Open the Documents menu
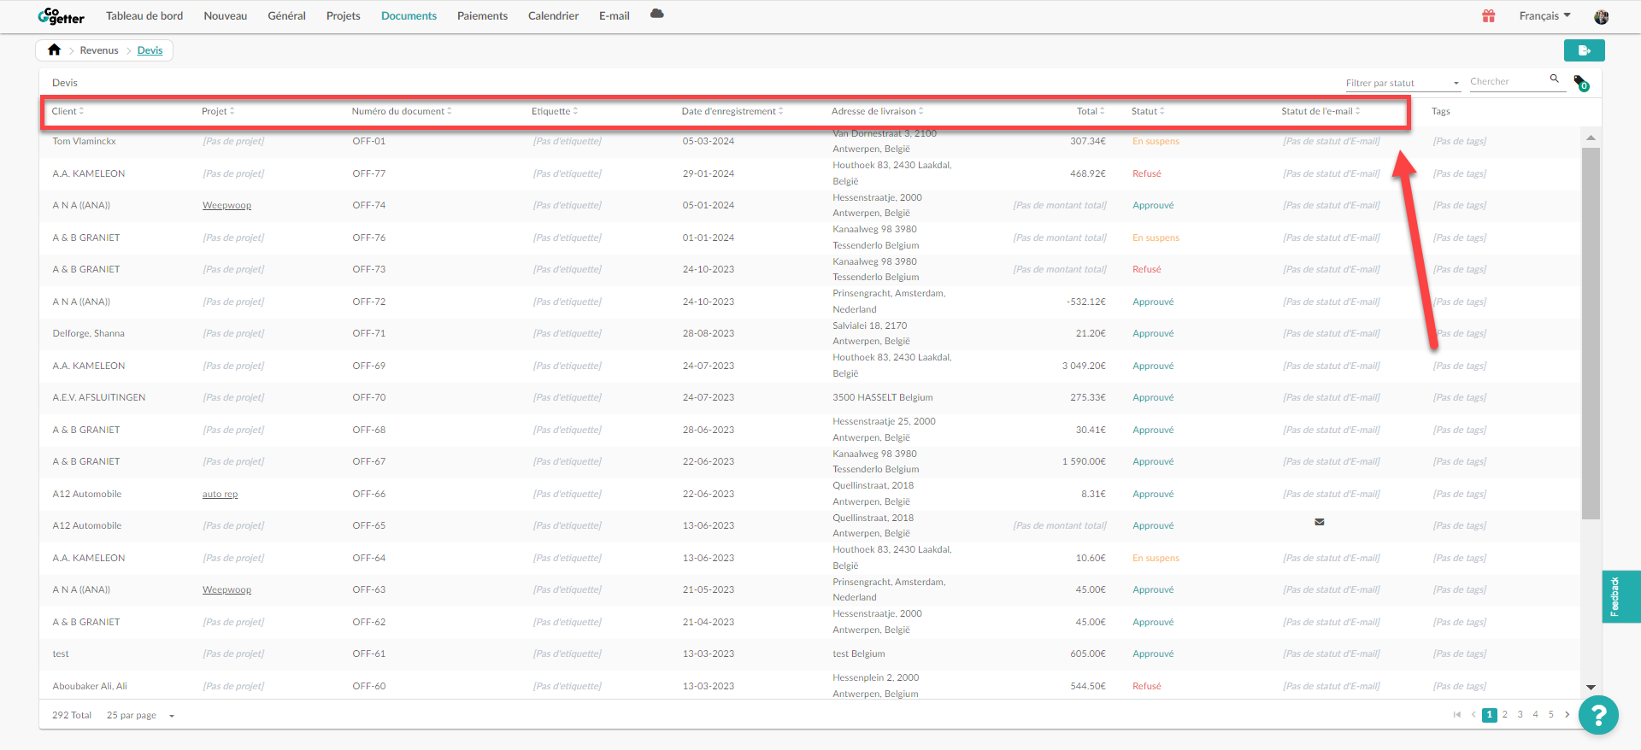1641x750 pixels. click(409, 15)
